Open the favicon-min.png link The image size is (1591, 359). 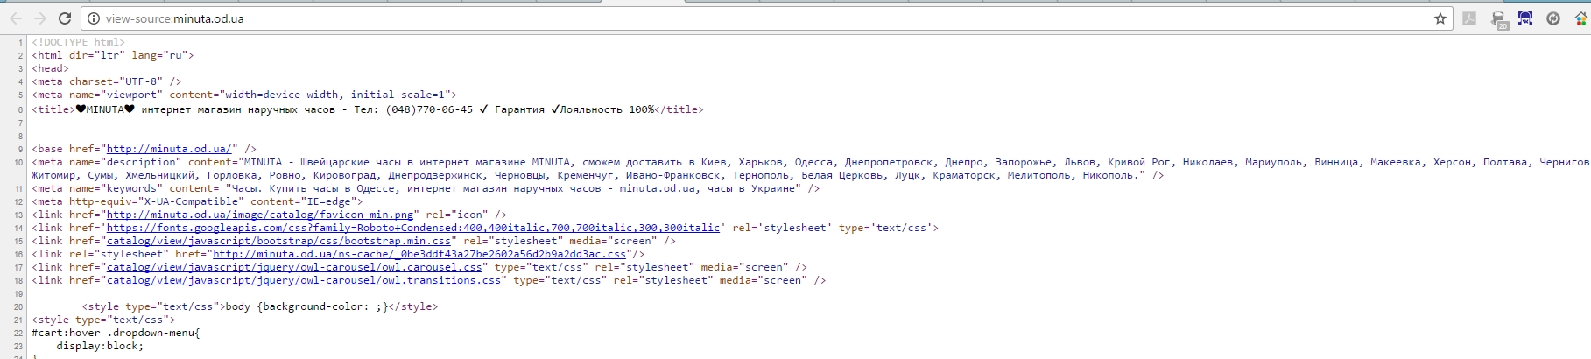click(259, 215)
